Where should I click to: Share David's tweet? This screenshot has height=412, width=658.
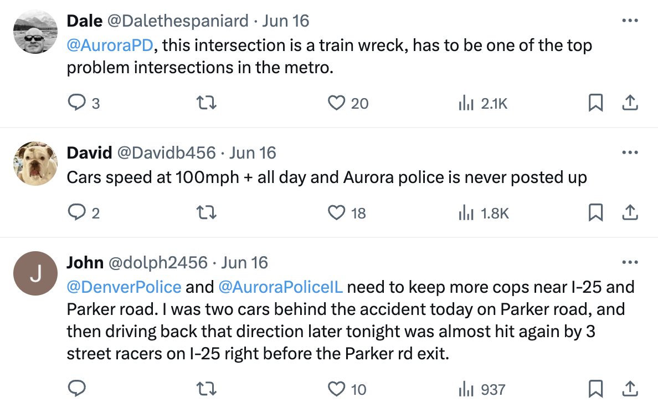click(630, 213)
